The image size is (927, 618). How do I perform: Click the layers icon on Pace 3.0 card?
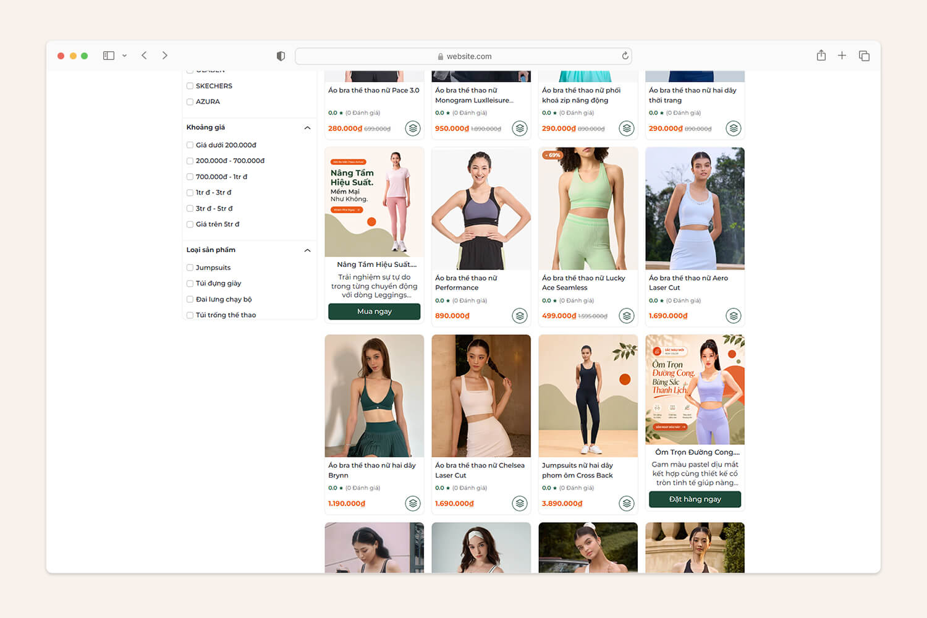[413, 128]
